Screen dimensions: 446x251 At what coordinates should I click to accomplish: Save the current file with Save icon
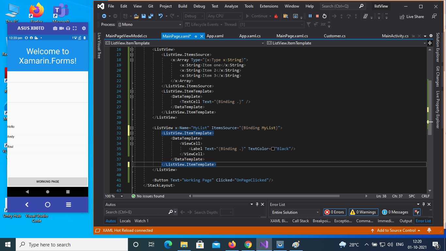[144, 16]
